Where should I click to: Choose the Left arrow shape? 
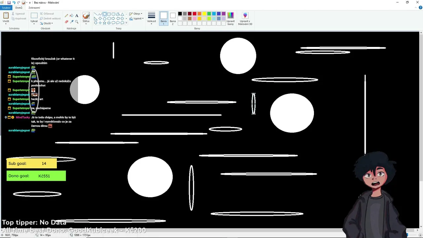(118, 19)
